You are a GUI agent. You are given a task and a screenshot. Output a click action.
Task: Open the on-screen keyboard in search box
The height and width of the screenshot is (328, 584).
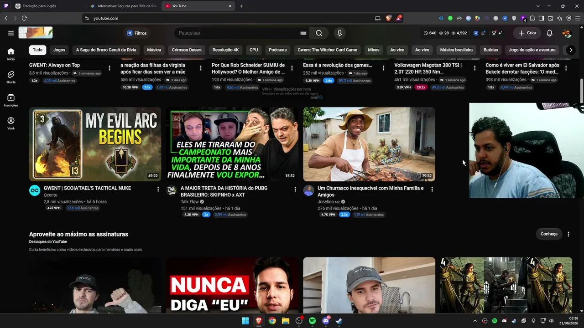pos(303,33)
